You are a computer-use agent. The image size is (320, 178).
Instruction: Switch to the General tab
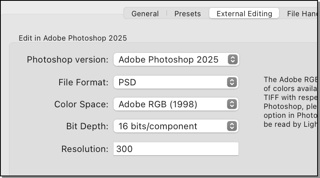coord(145,13)
